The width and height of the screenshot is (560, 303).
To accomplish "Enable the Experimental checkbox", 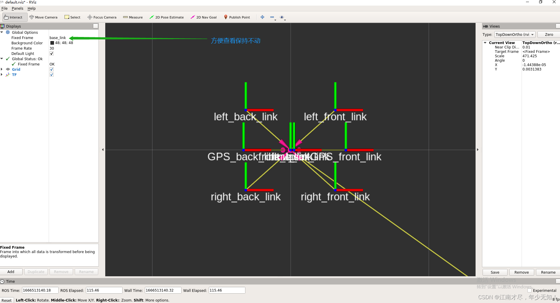I will [530, 290].
